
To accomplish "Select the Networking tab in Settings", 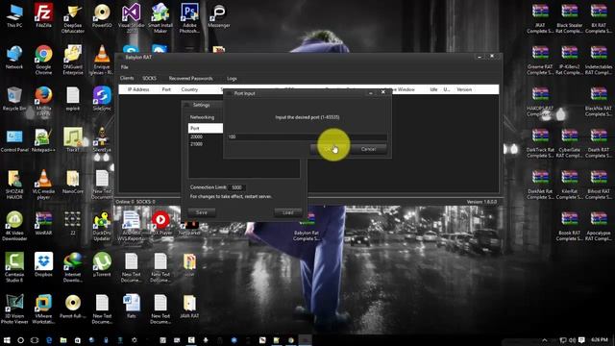I will tap(202, 117).
